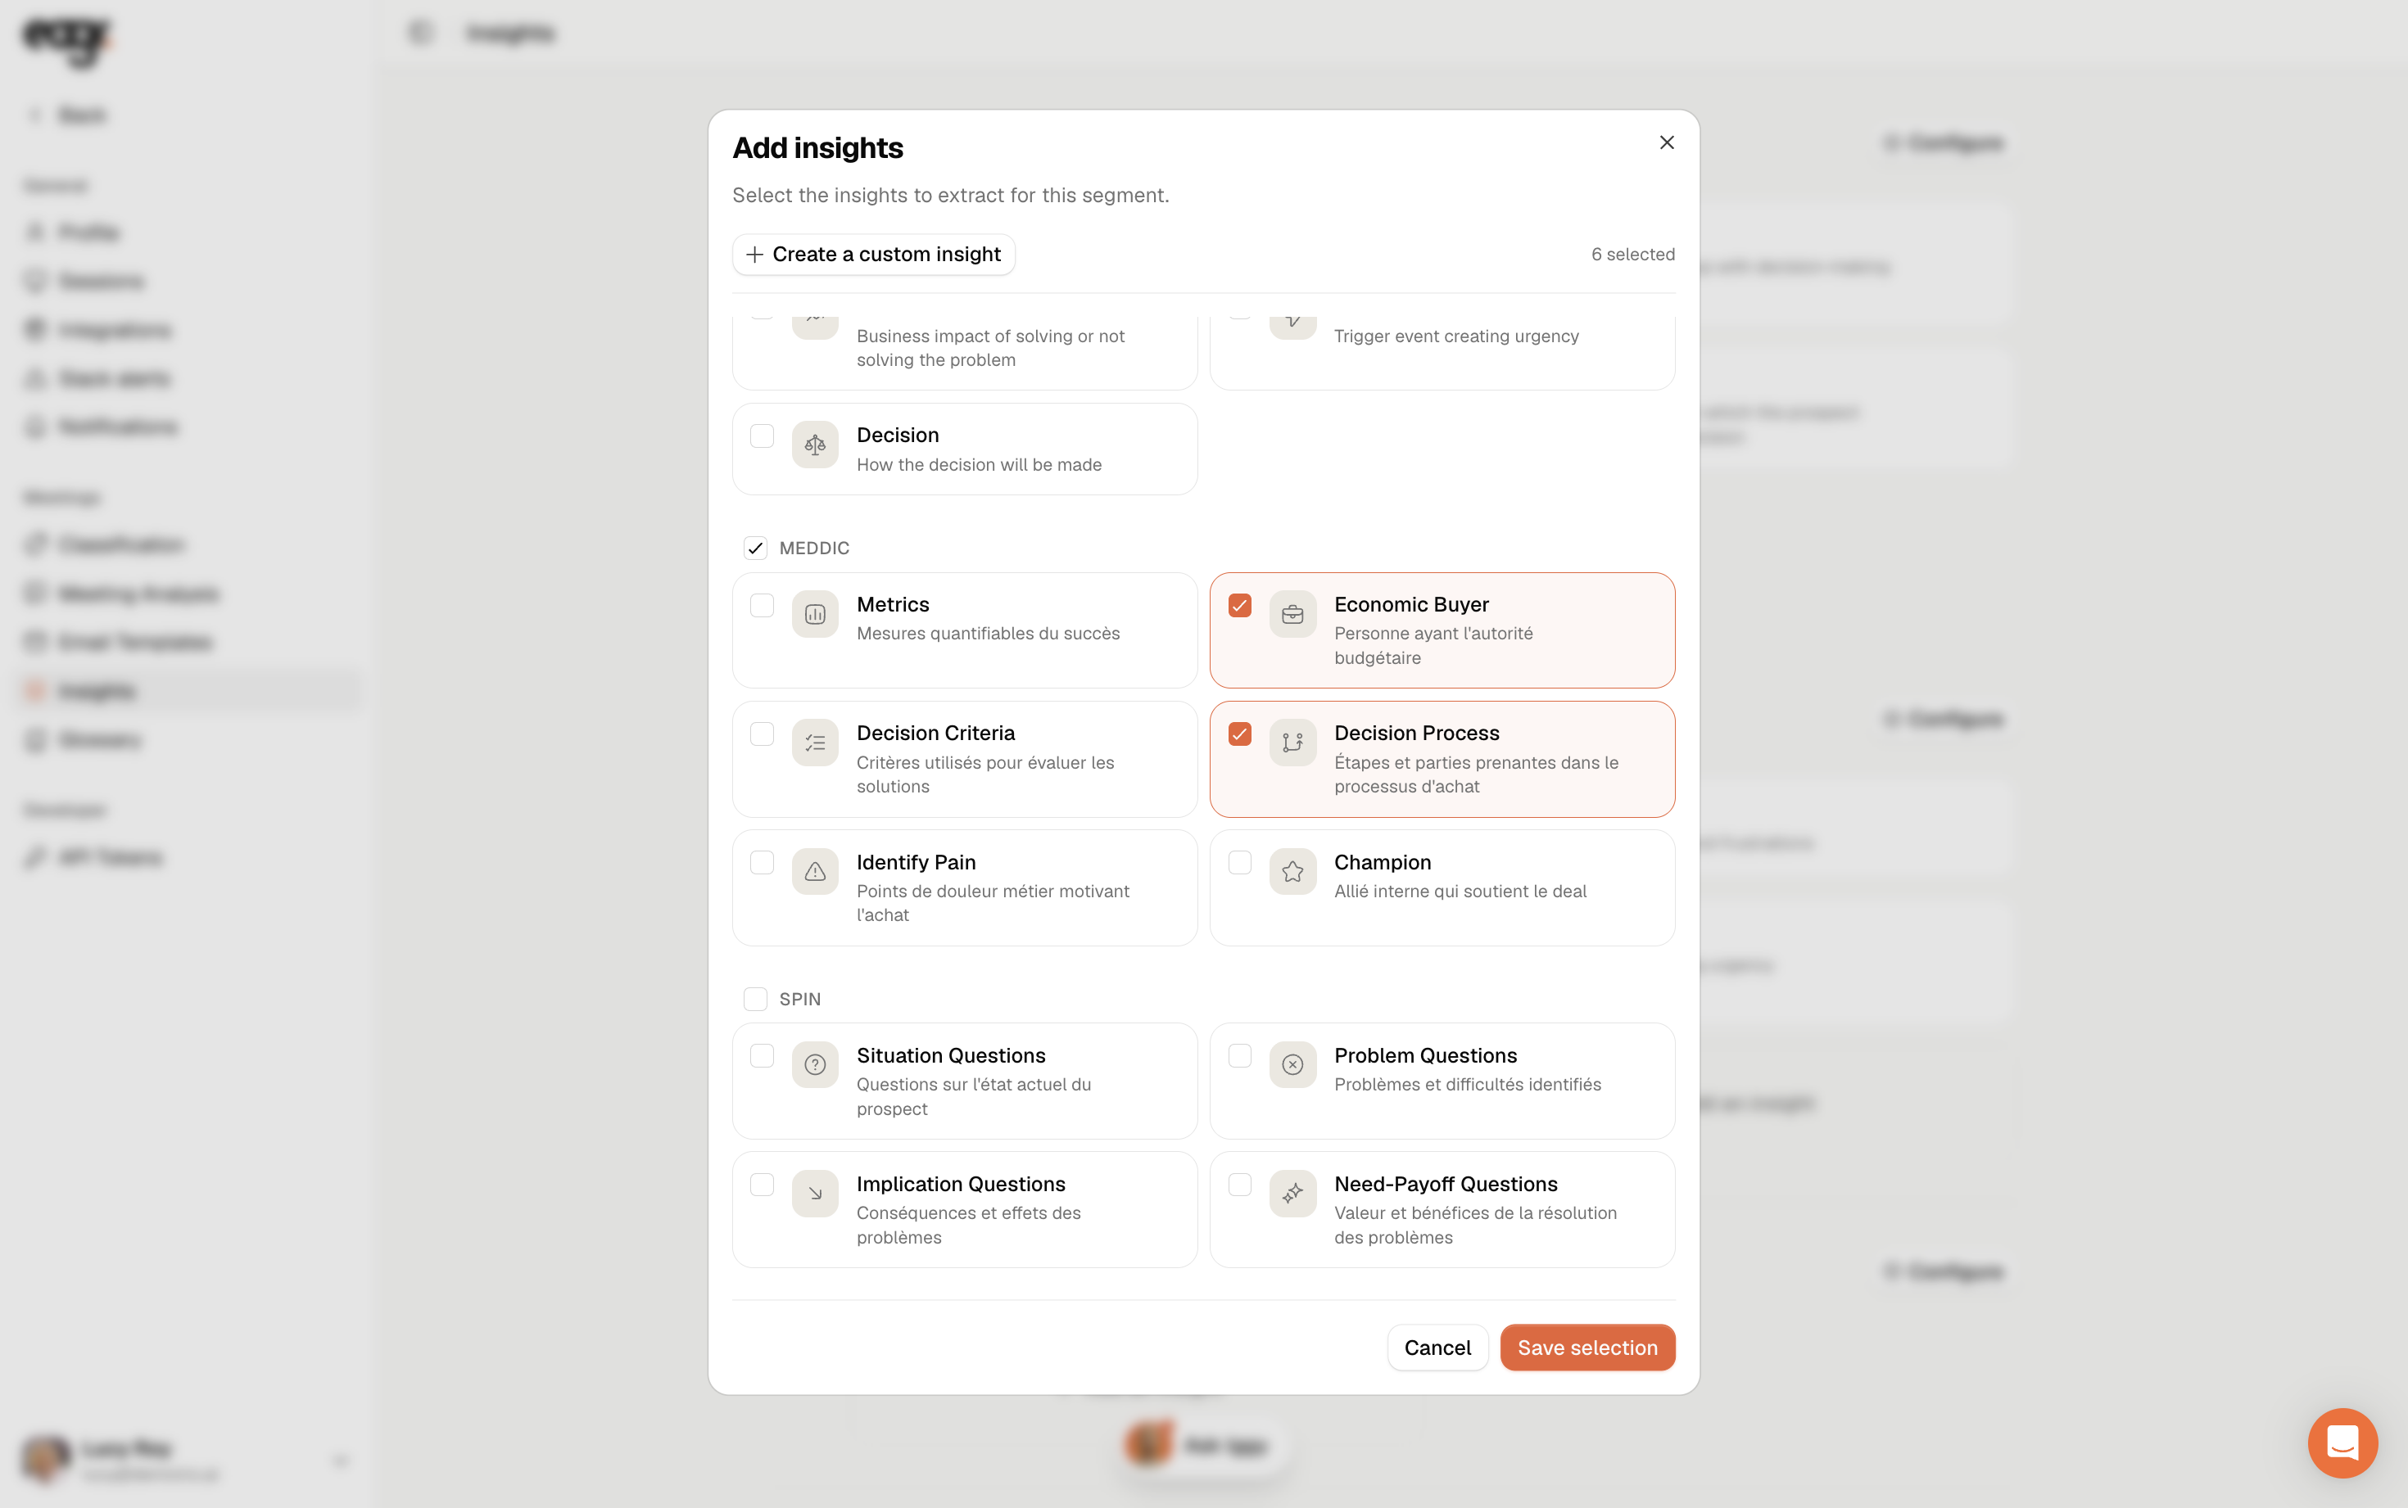Click 'Trigger event creating urgency' description

[x=1456, y=336]
